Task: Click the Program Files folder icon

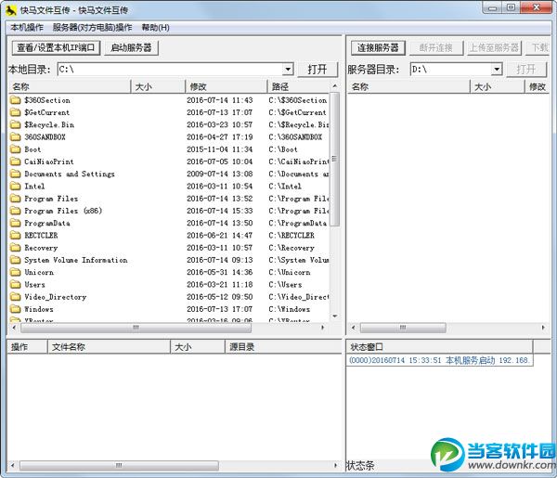Action: 15,199
